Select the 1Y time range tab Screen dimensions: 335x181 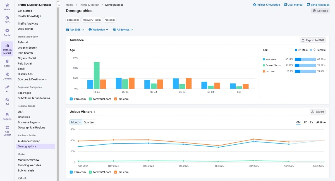coord(305,122)
